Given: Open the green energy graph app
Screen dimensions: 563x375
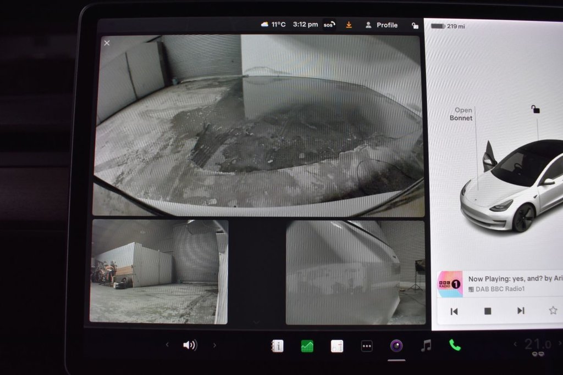Looking at the screenshot, I should (307, 346).
